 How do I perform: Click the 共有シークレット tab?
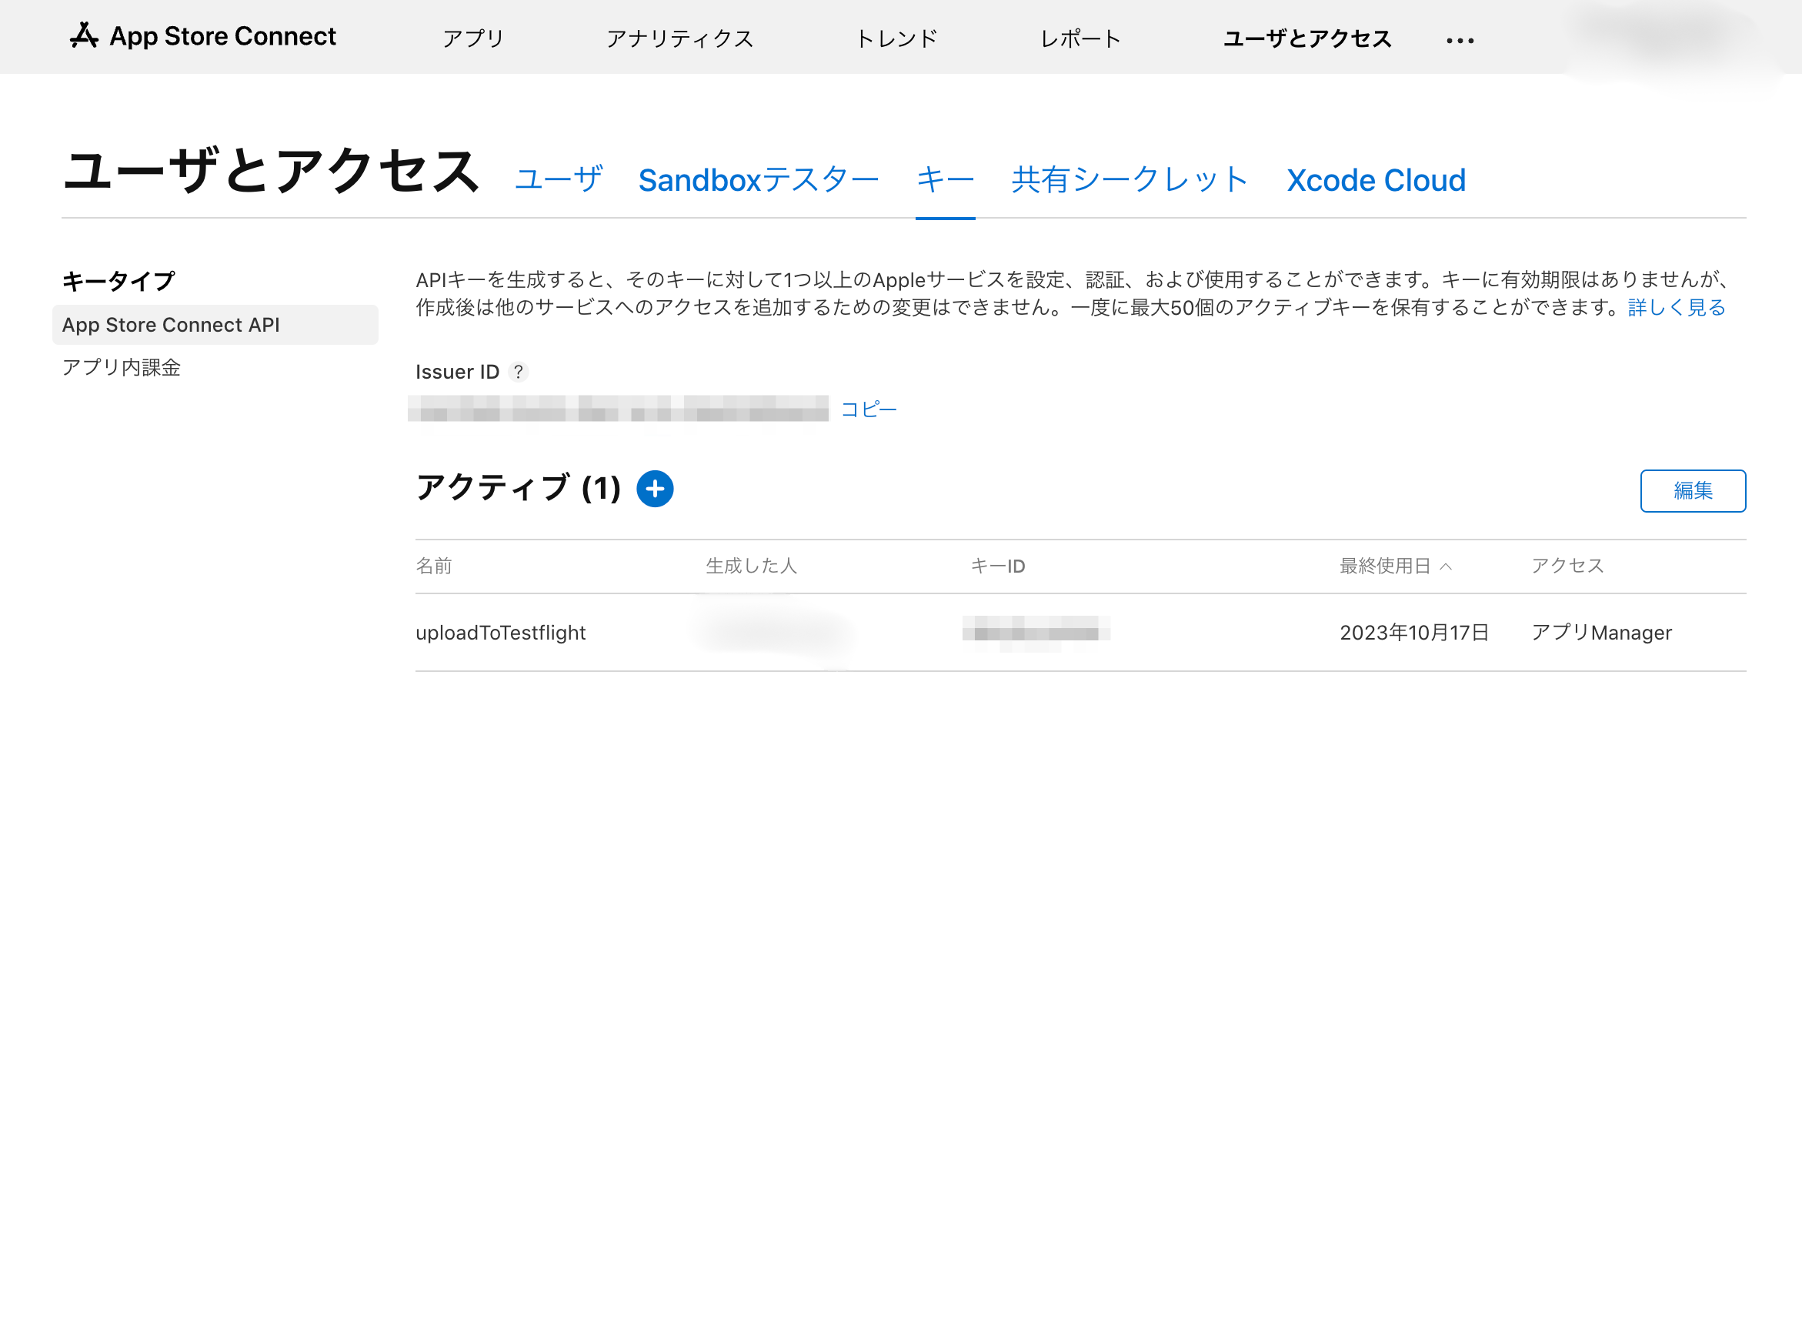click(1128, 179)
